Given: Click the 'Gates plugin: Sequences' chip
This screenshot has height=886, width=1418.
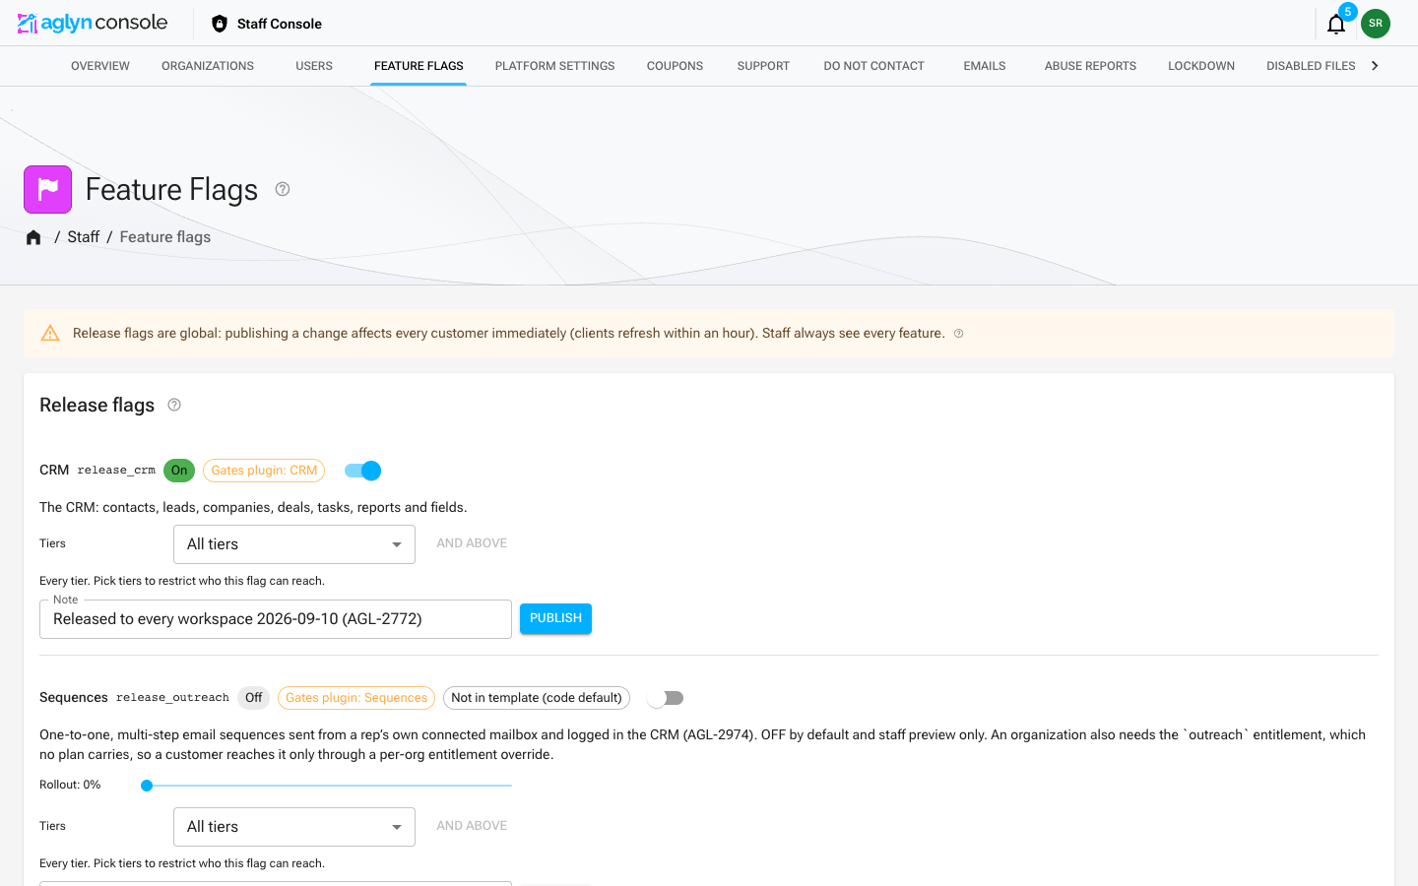Looking at the screenshot, I should [x=356, y=698].
